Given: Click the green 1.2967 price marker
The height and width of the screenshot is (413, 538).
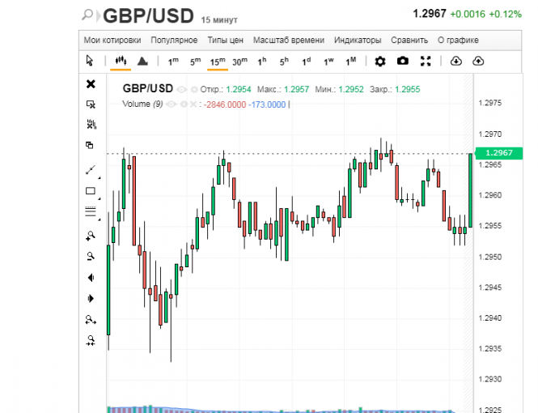Looking at the screenshot, I should [x=499, y=153].
